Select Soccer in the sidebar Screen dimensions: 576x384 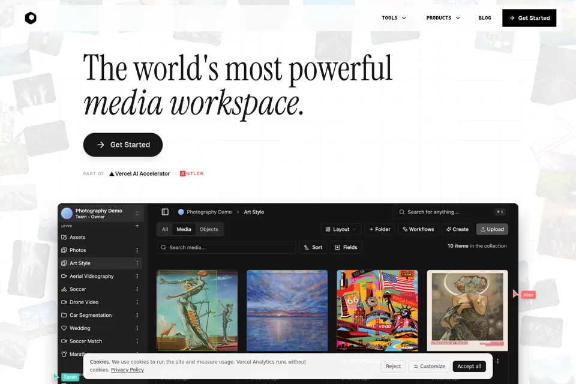tap(101, 289)
